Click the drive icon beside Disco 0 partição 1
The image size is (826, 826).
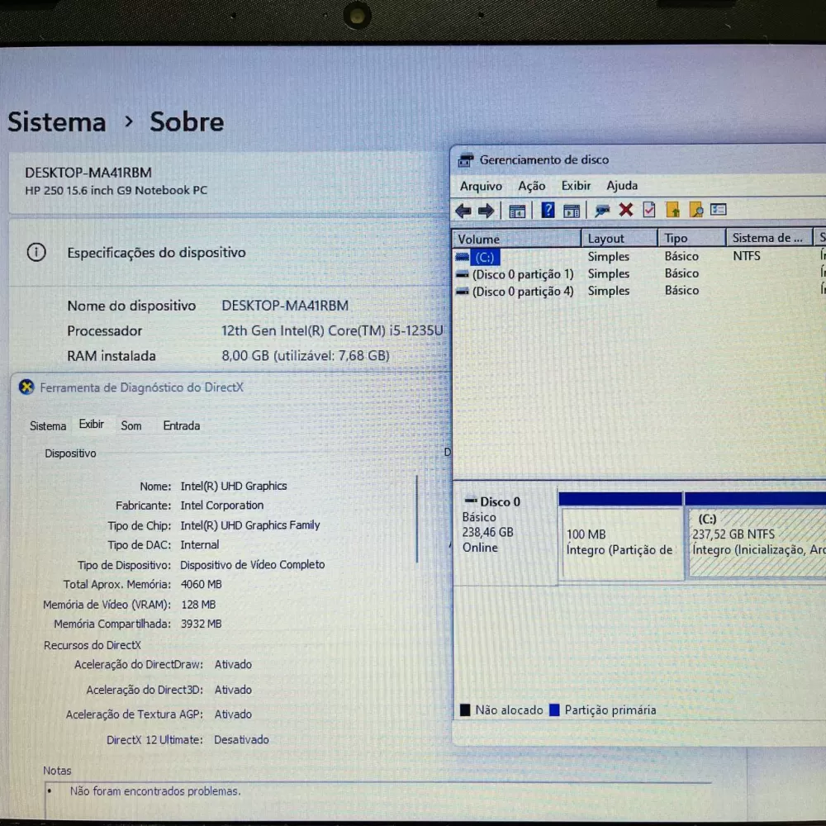[x=462, y=274]
